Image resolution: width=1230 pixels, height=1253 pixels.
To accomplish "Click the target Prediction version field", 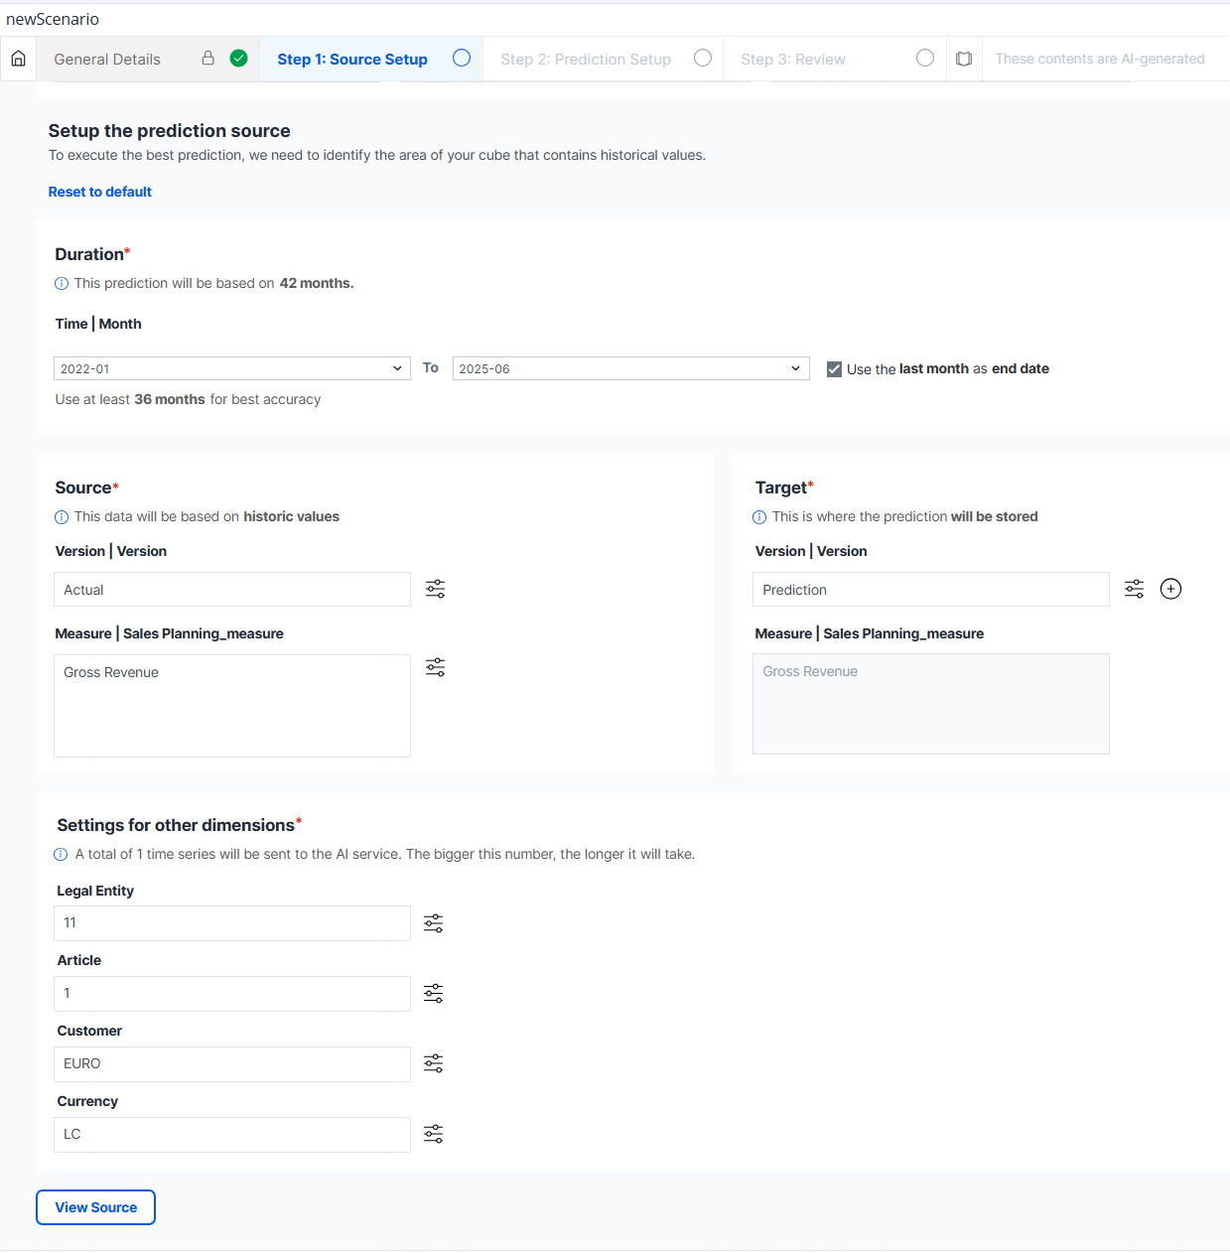I will point(930,590).
